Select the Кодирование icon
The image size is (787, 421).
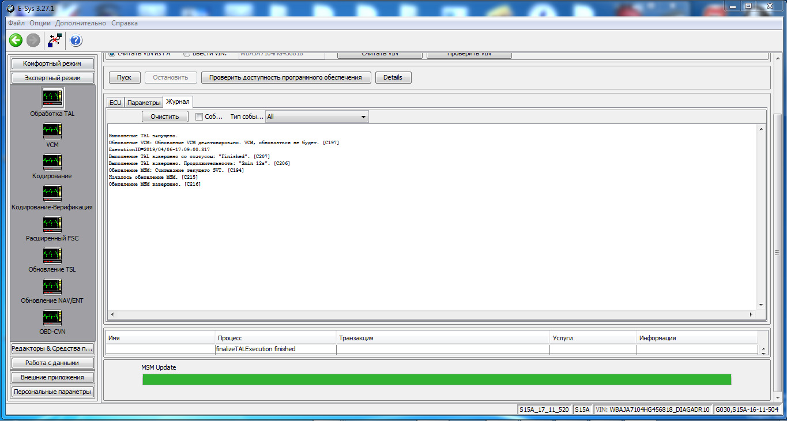tap(52, 163)
